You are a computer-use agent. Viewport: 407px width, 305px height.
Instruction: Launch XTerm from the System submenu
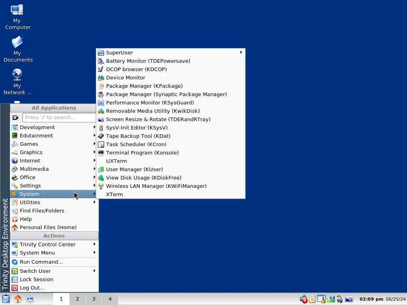pos(171,194)
